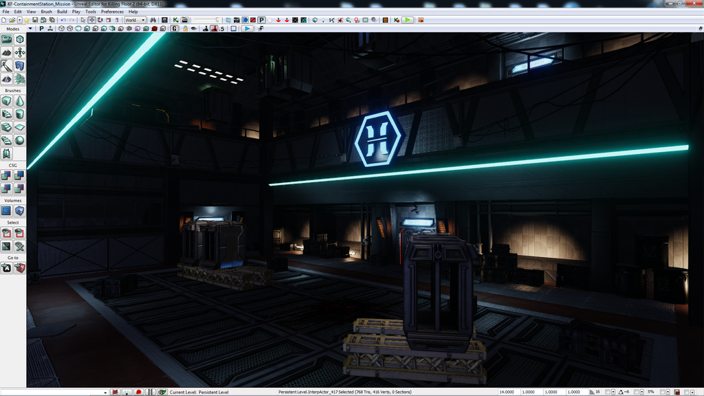Click the orange icon after play button

pyautogui.click(x=421, y=20)
